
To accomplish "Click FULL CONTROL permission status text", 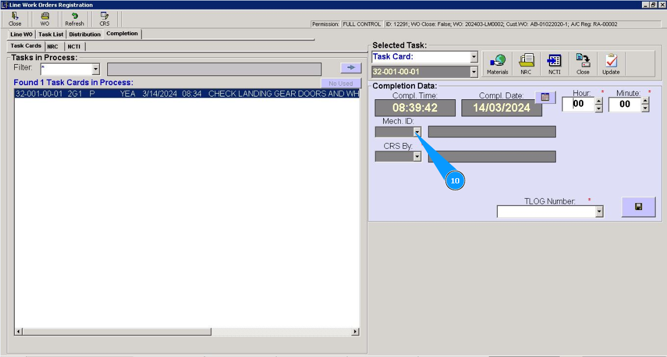I will click(362, 24).
